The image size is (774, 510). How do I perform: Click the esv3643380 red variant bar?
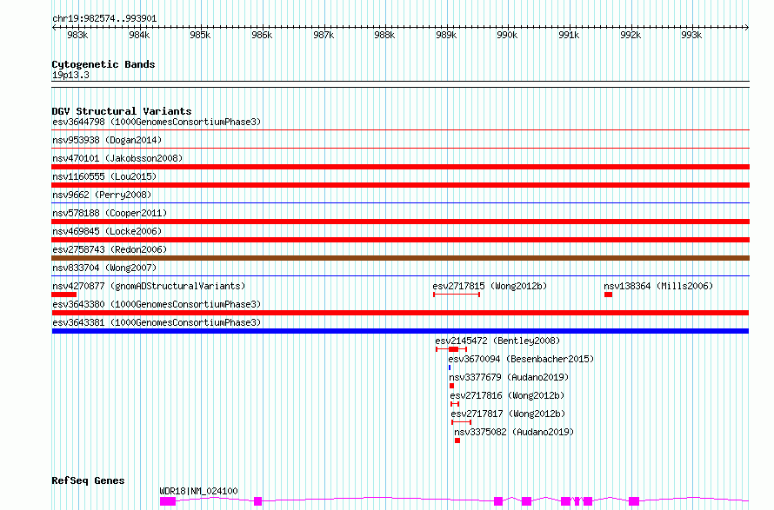(x=400, y=313)
